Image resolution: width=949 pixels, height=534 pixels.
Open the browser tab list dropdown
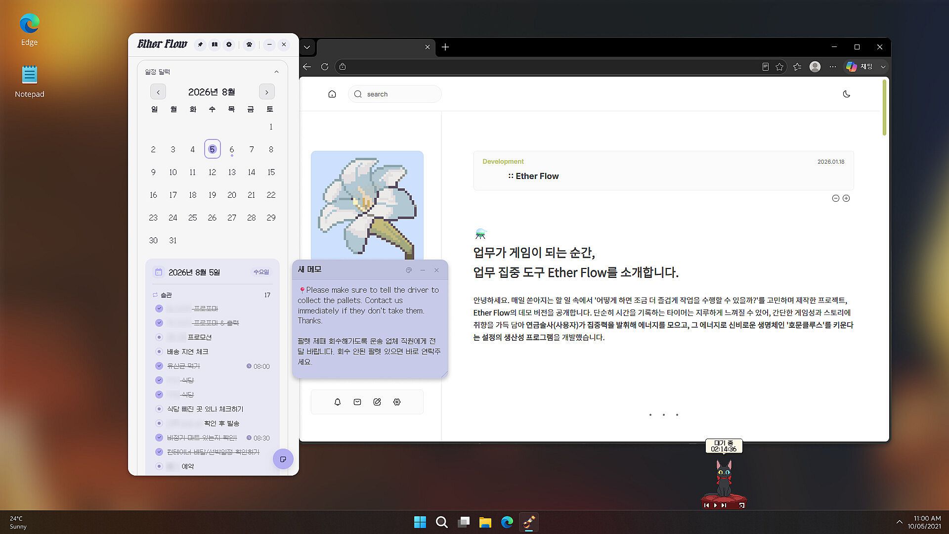coord(307,47)
